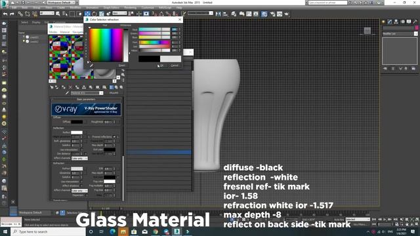The image size is (420, 236).
Task: Click Assign Material to Selection icon
Action: (64, 87)
